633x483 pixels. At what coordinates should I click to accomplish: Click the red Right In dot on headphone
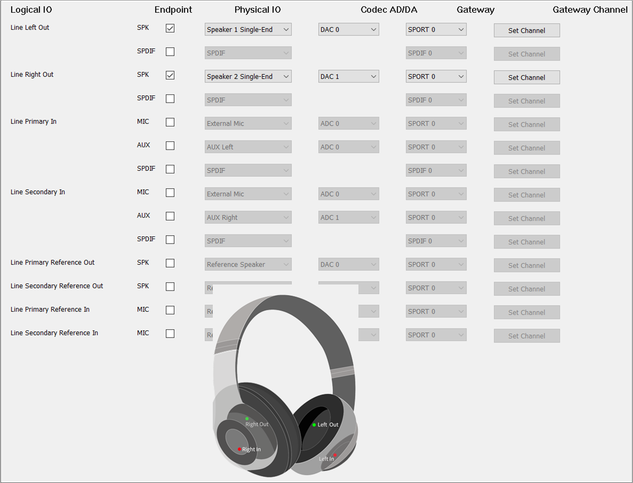point(239,449)
